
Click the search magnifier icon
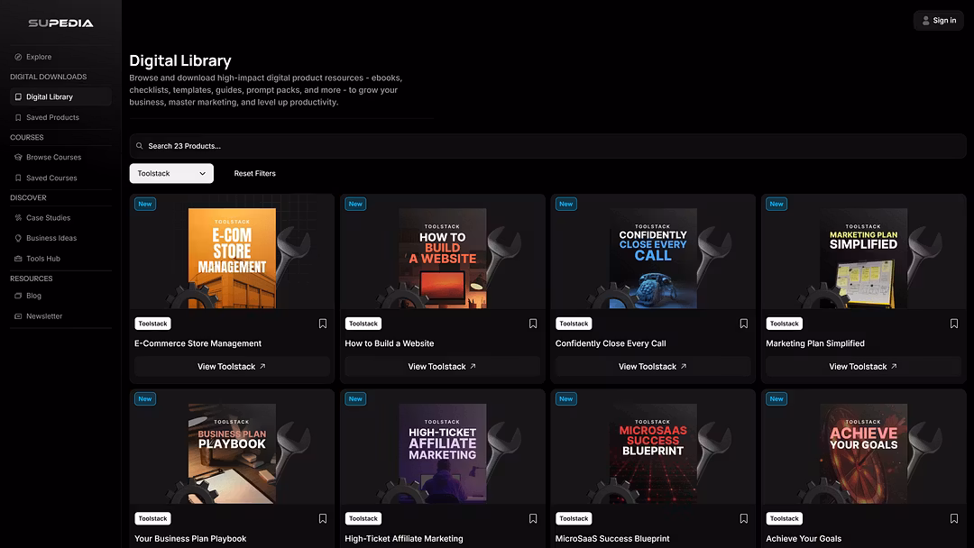coord(140,146)
